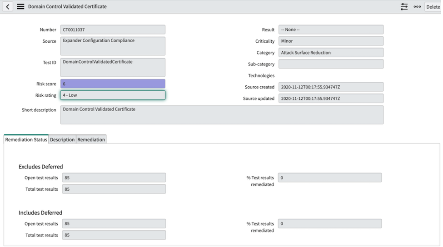Click the purple Risk score field
443x247 pixels.
(x=113, y=84)
